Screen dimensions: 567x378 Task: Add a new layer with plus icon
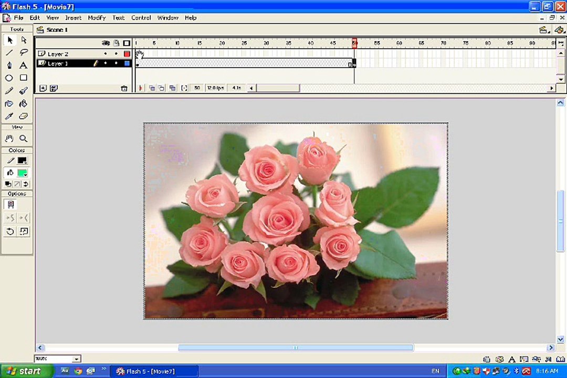click(x=43, y=88)
